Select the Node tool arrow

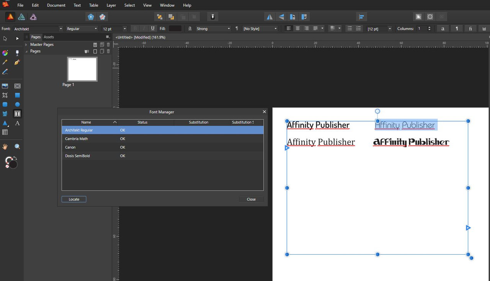click(17, 39)
